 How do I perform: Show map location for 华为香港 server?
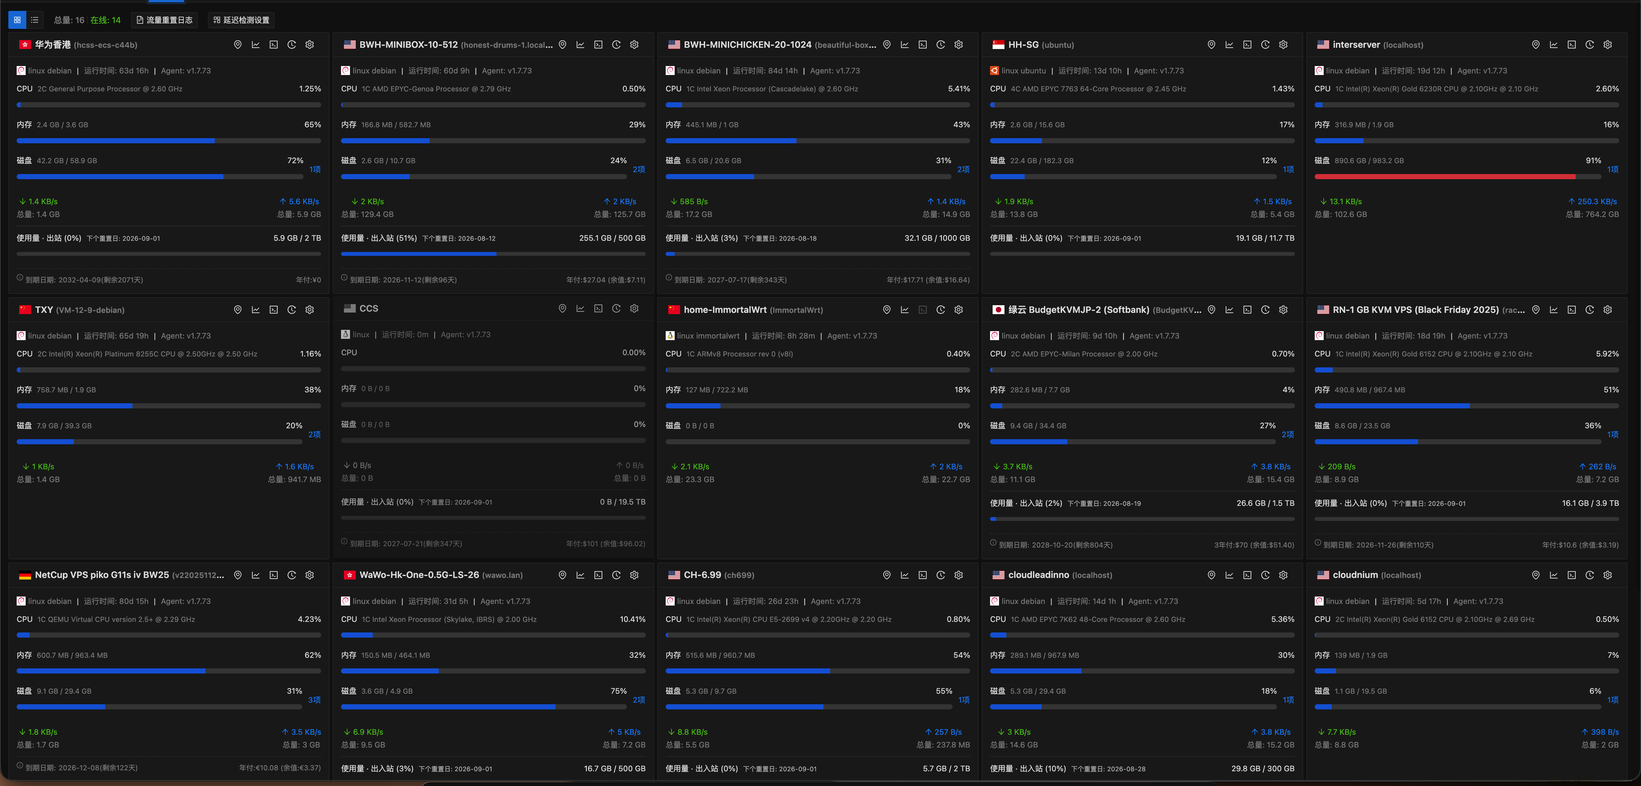[x=237, y=45]
